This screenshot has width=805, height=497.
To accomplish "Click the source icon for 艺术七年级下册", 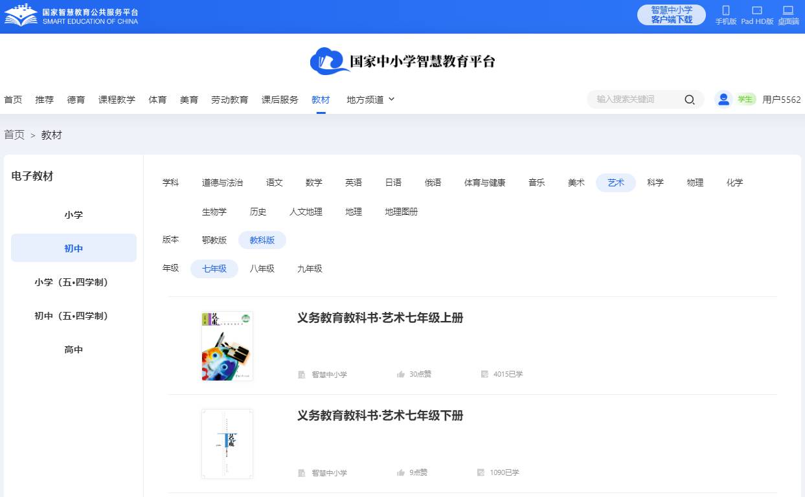I will pyautogui.click(x=302, y=473).
